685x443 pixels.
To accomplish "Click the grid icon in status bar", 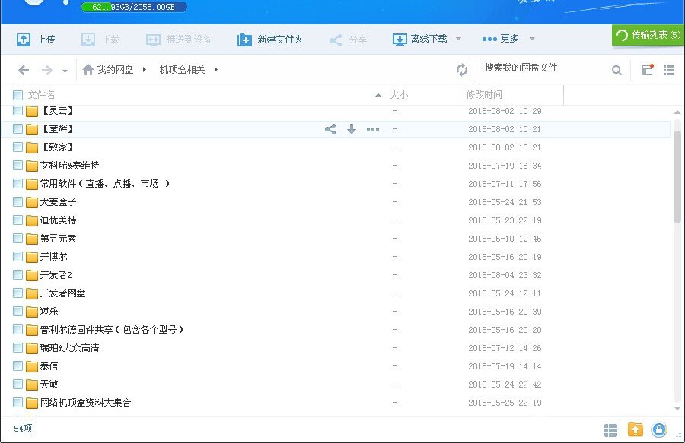I will [x=610, y=430].
